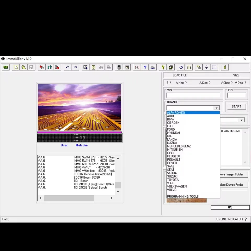Open a file with the folder icon
Viewport: 251px width, 251px height.
click(x=24, y=67)
